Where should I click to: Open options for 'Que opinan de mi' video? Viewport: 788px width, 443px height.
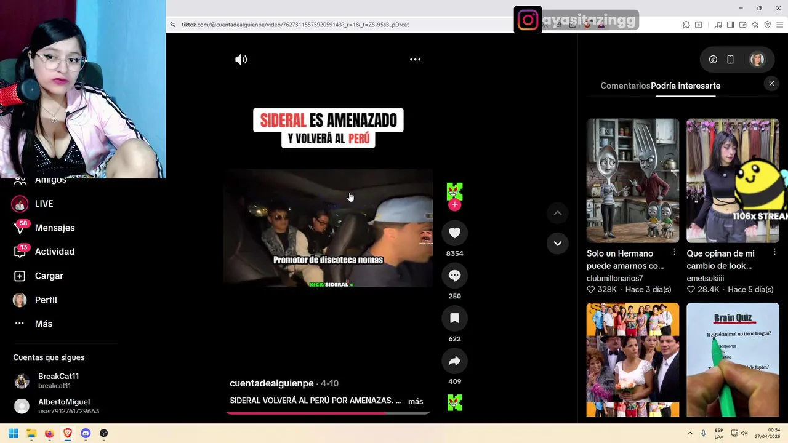click(x=774, y=252)
